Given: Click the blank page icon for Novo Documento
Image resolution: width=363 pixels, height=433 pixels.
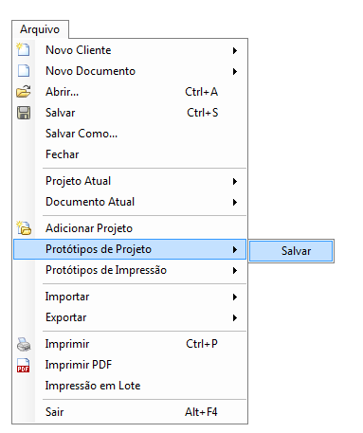Looking at the screenshot, I should [24, 71].
